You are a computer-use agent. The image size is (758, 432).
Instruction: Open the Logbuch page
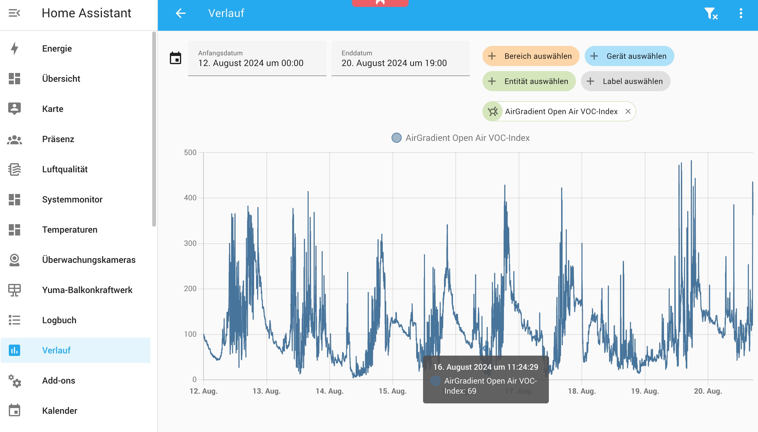pos(75,320)
